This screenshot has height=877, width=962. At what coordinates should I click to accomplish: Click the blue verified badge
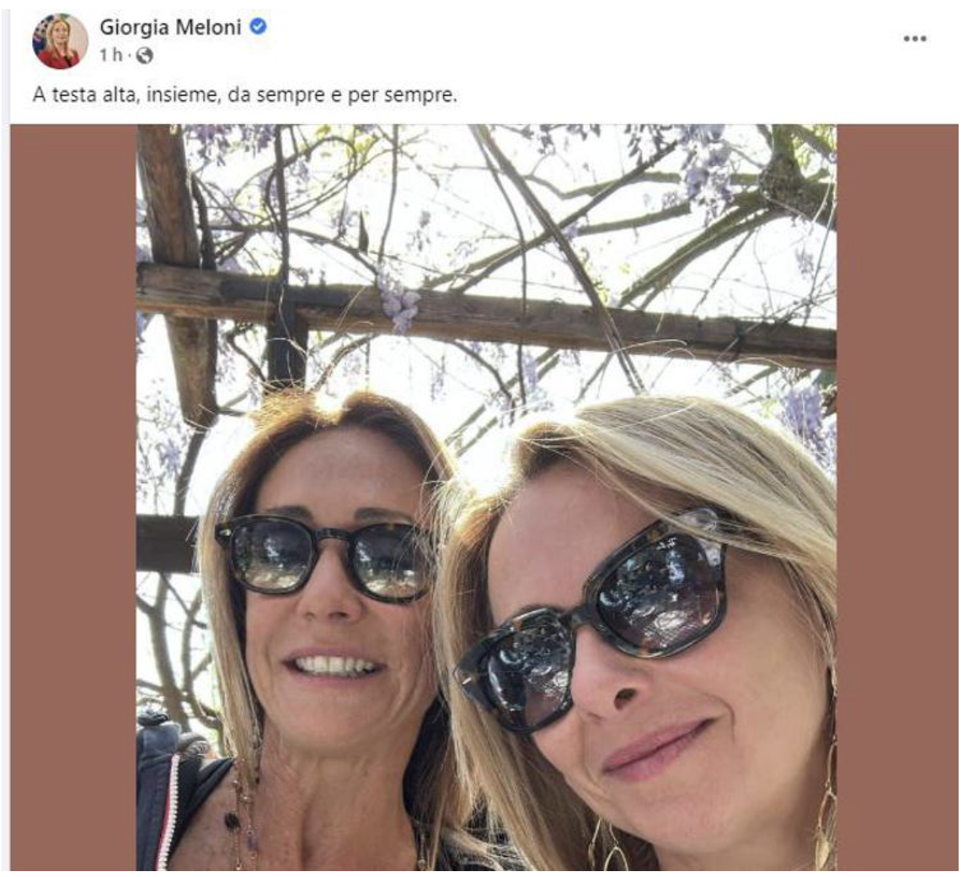pos(259,26)
